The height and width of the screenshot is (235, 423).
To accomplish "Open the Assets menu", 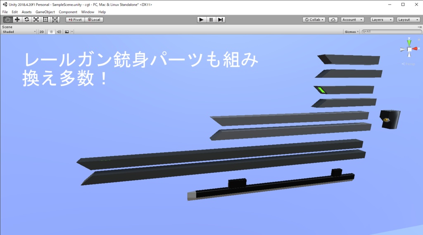I will click(x=26, y=12).
